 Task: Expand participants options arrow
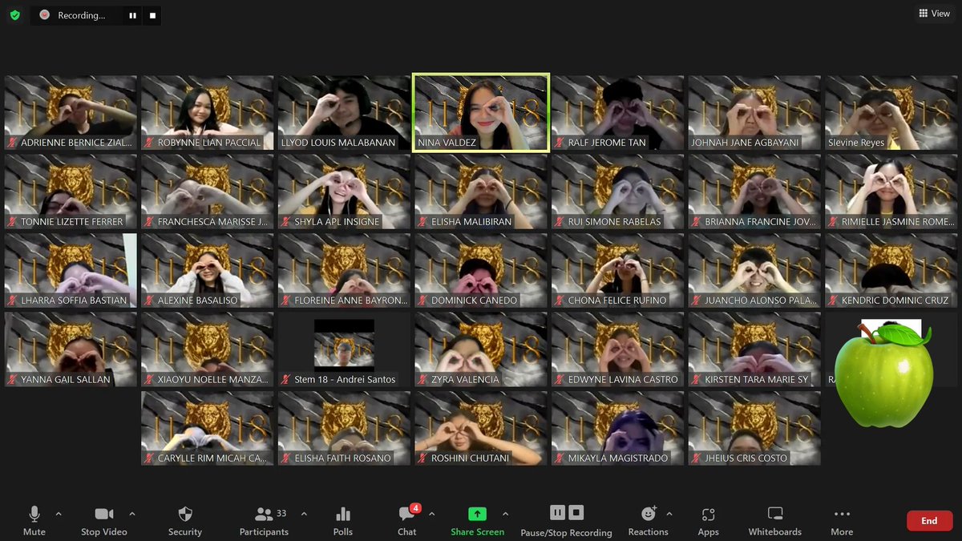(x=304, y=514)
